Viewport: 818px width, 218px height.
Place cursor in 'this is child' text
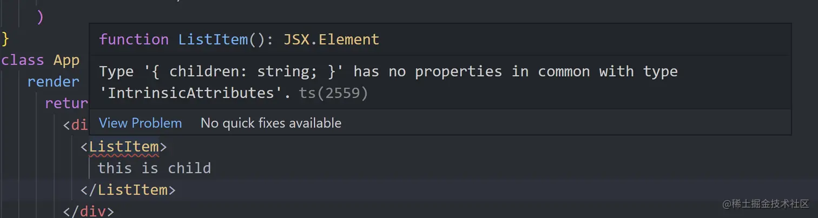[154, 168]
